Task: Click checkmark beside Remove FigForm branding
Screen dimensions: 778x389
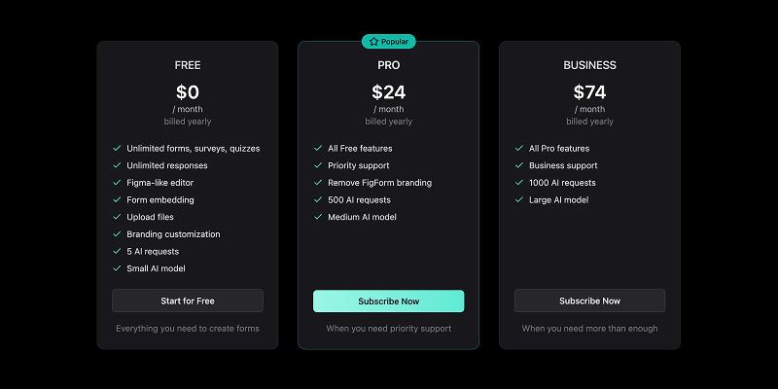Action: point(318,183)
